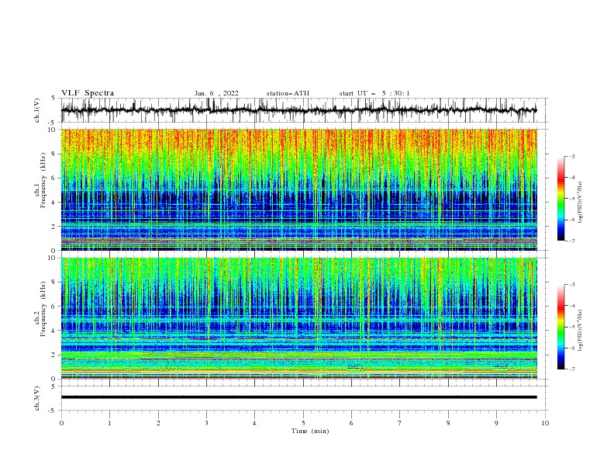Image resolution: width=614 pixels, height=475 pixels.
Task: Click the "-3" label on ch.1 color scale
Action: pyautogui.click(x=572, y=156)
